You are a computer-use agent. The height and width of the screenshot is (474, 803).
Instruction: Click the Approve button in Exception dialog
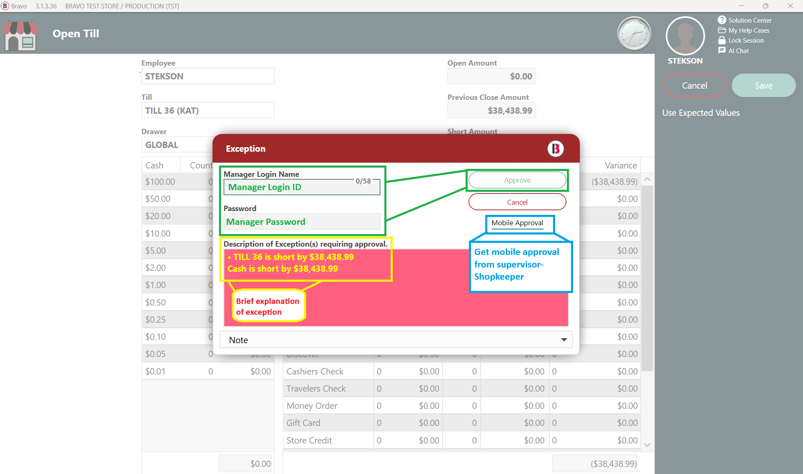coord(517,180)
